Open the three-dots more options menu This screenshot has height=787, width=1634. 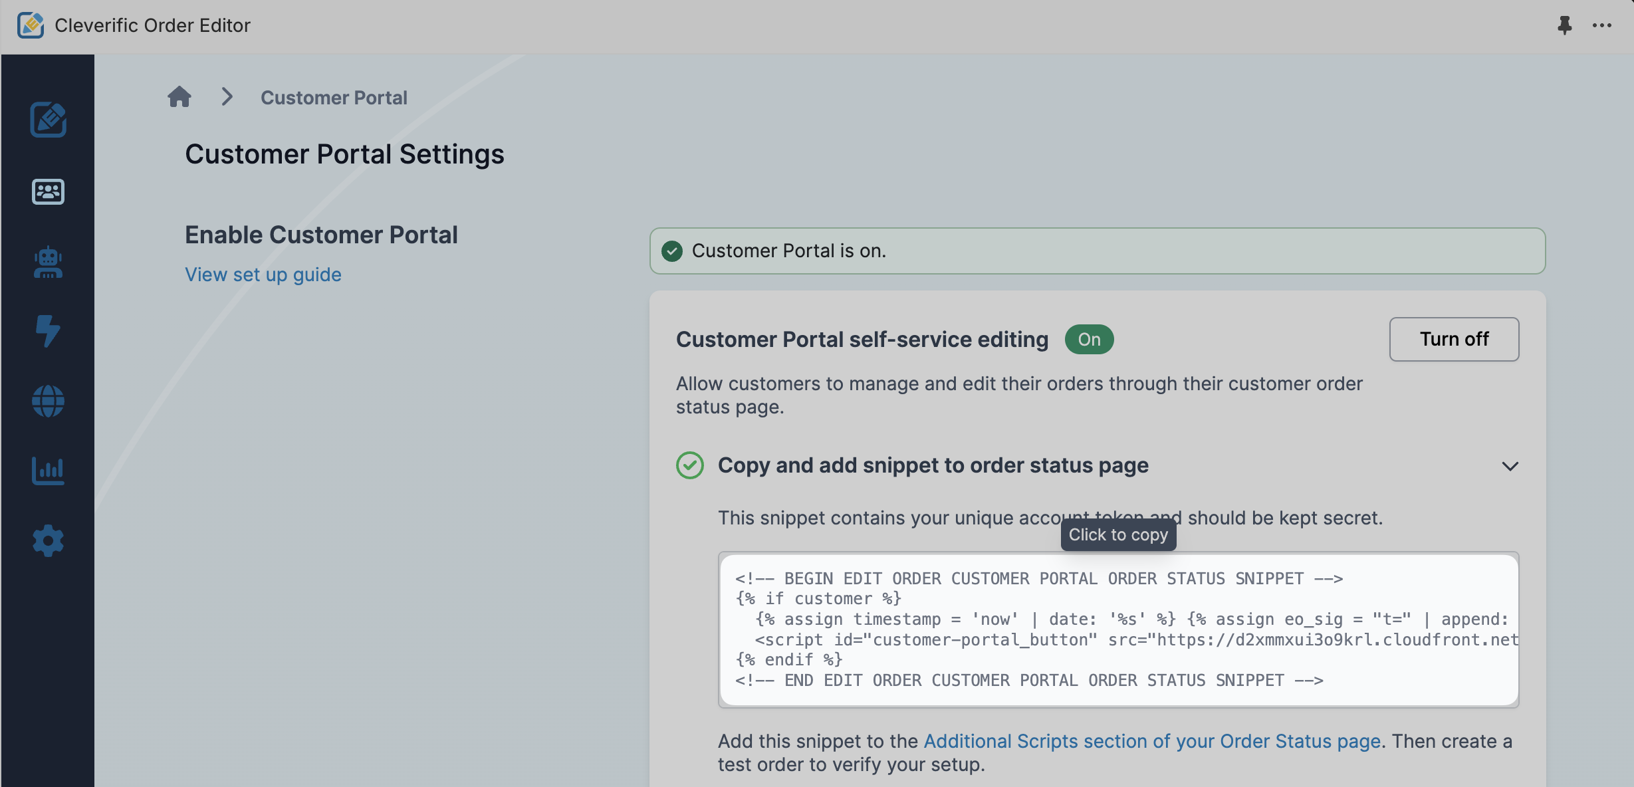pos(1602,25)
